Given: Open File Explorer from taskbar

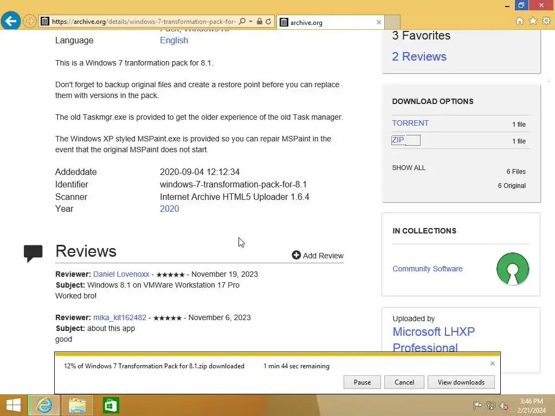Looking at the screenshot, I should (77, 405).
